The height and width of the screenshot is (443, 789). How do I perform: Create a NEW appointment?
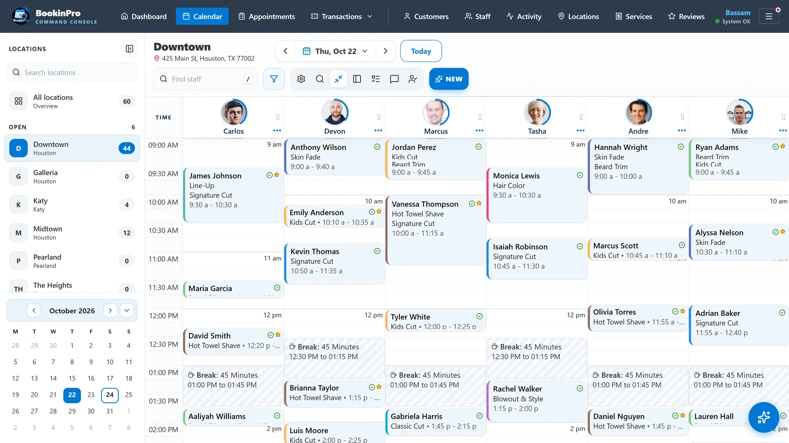[x=449, y=79]
